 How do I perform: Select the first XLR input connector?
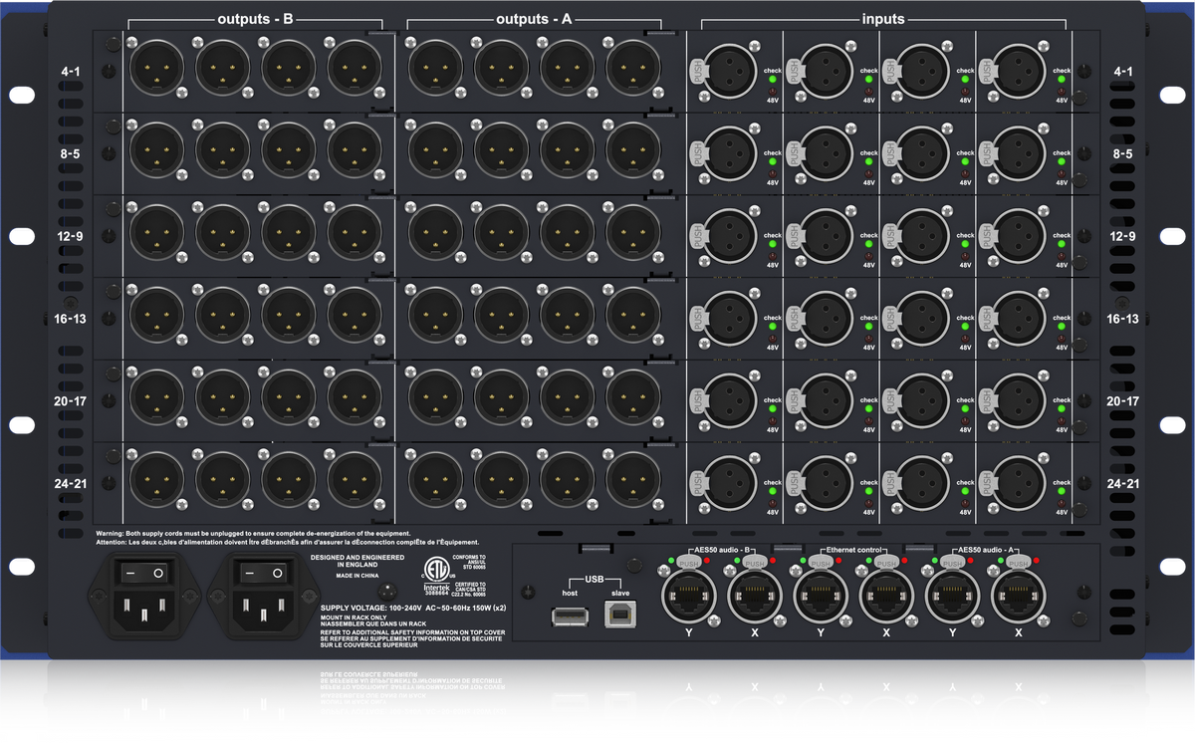pyautogui.click(x=730, y=73)
